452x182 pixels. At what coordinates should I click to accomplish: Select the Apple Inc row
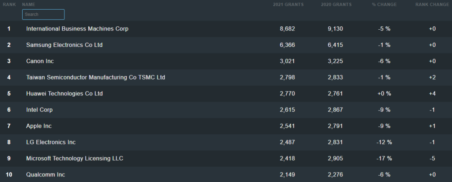39,126
